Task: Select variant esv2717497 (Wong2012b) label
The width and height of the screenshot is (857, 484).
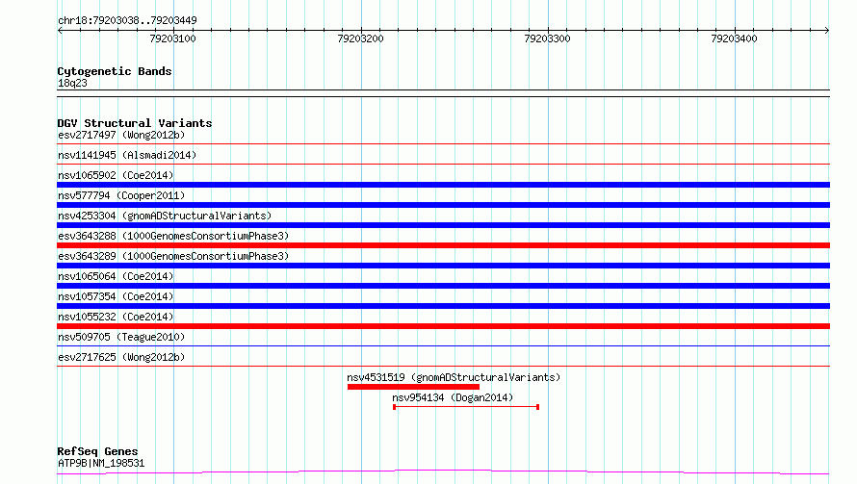Action: coord(121,135)
